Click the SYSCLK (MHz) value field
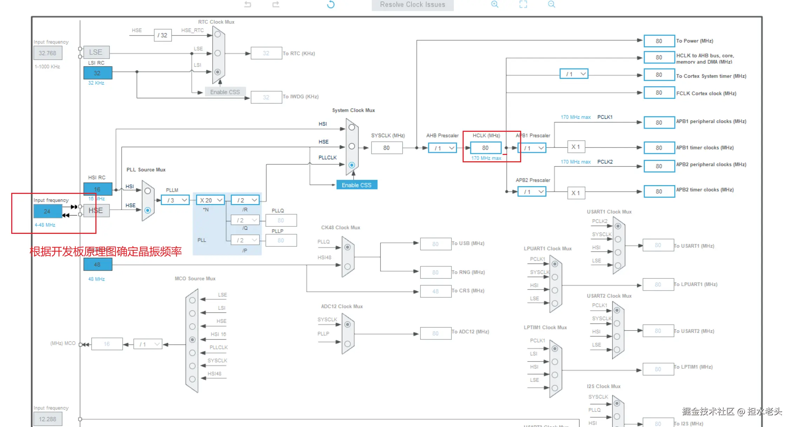 pos(387,148)
